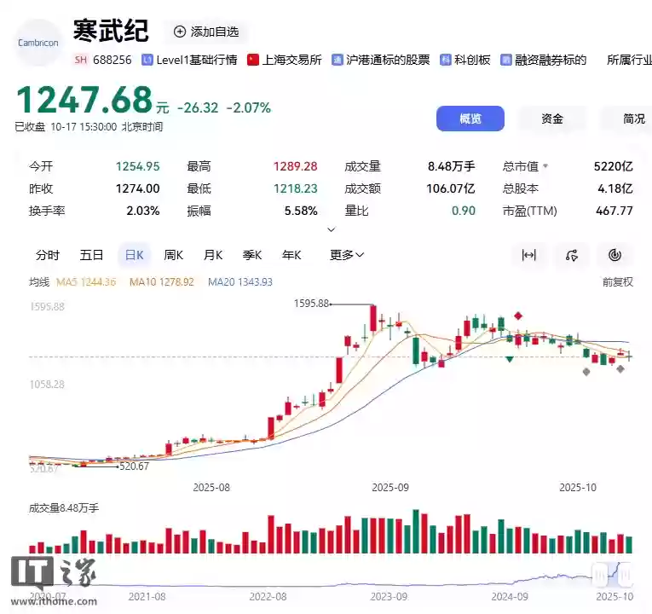
Task: Click the 今开 value 1254.95
Action: (x=137, y=166)
